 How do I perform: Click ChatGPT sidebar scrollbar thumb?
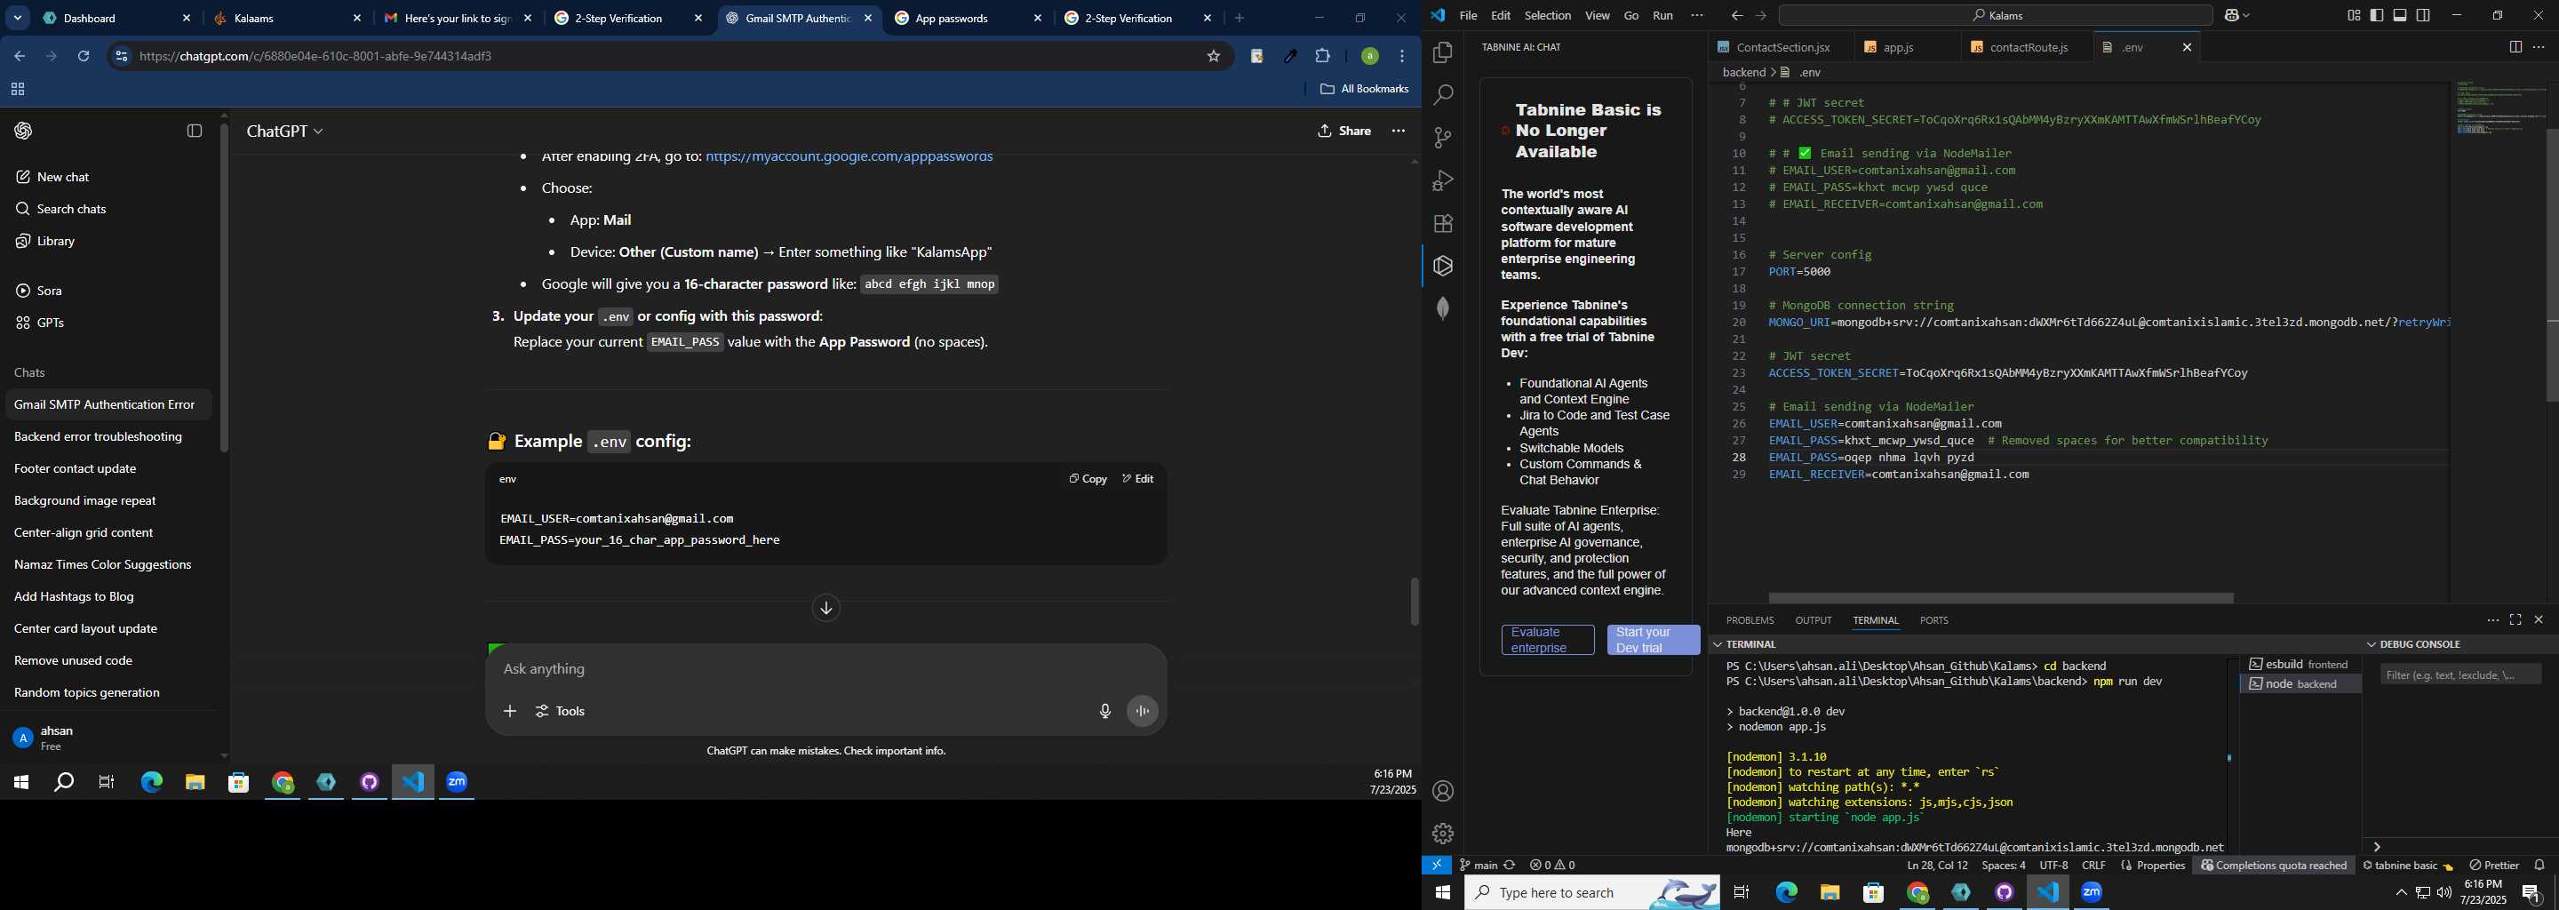(x=224, y=288)
